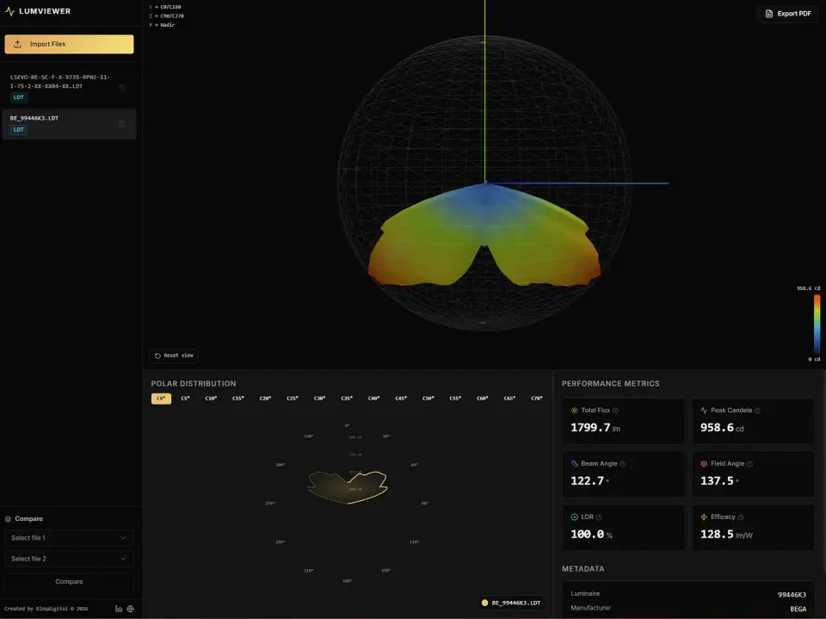The width and height of the screenshot is (826, 619).
Task: Show help for Beam Angle metric
Action: [x=623, y=464]
